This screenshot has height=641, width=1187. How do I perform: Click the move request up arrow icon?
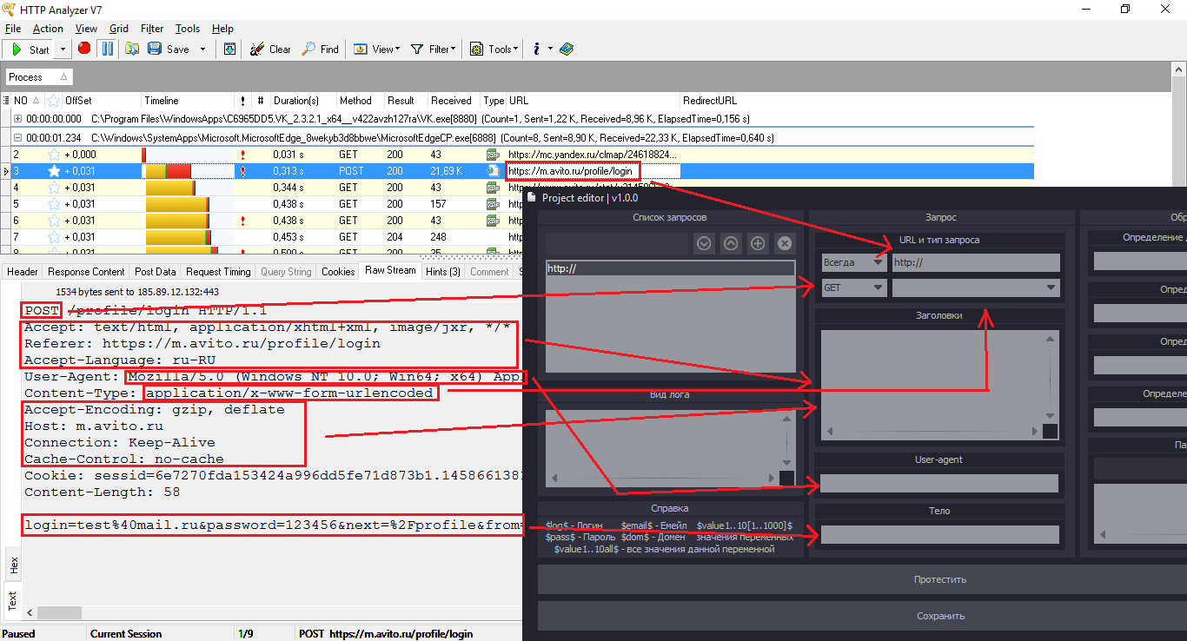(731, 244)
